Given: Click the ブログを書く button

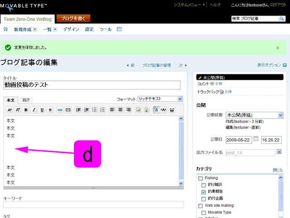Looking at the screenshot, I should pyautogui.click(x=73, y=19).
